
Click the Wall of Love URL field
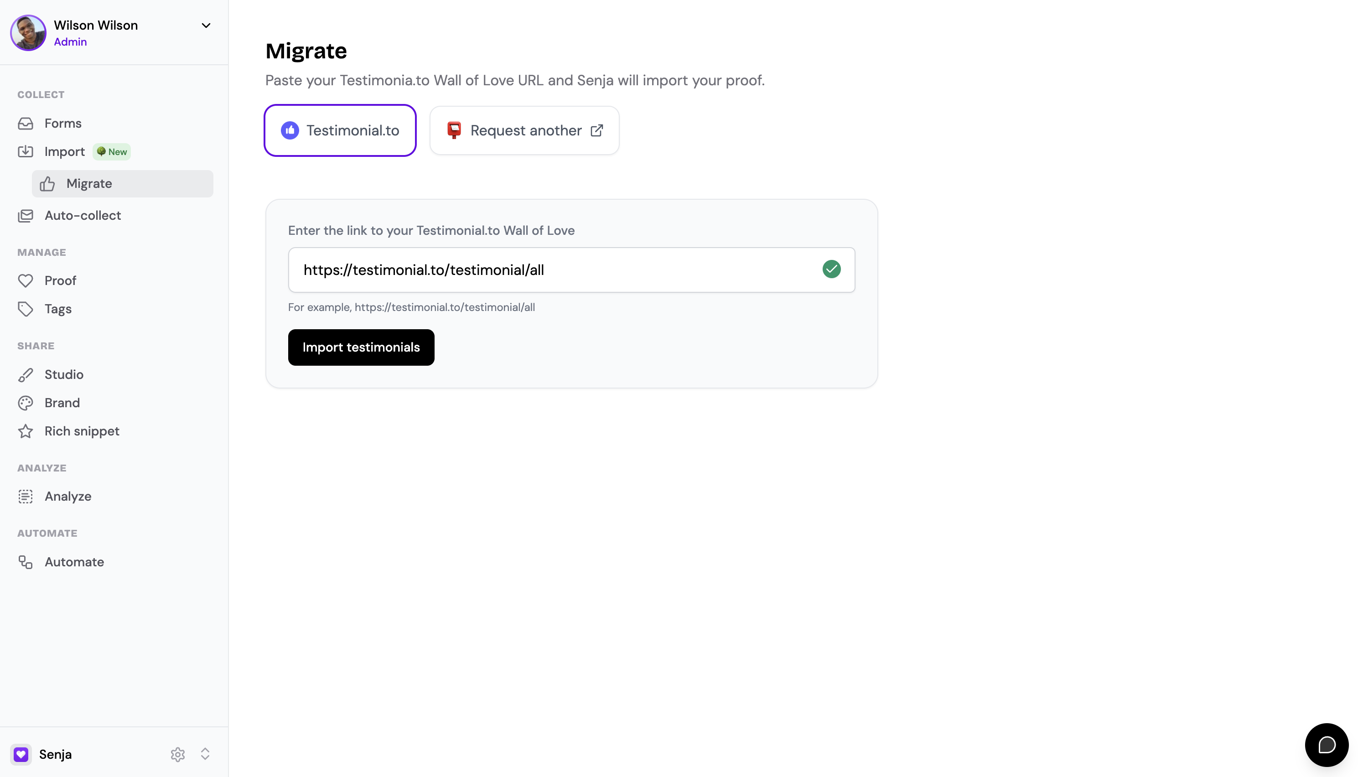(571, 269)
